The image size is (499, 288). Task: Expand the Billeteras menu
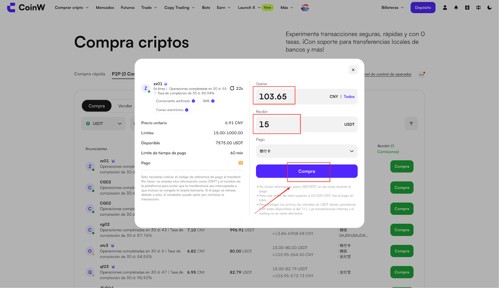pyautogui.click(x=392, y=7)
